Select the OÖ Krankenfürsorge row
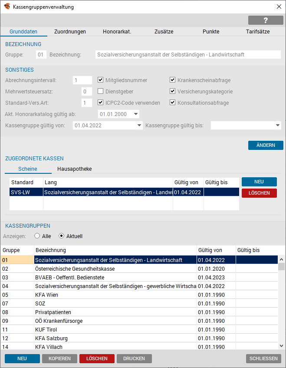This screenshot has width=286, height=368. click(139, 321)
